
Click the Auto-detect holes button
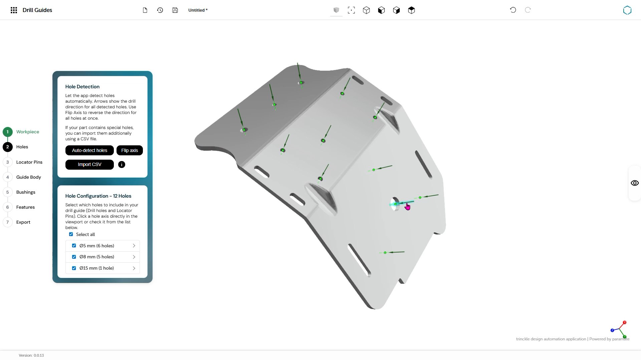[x=89, y=150]
